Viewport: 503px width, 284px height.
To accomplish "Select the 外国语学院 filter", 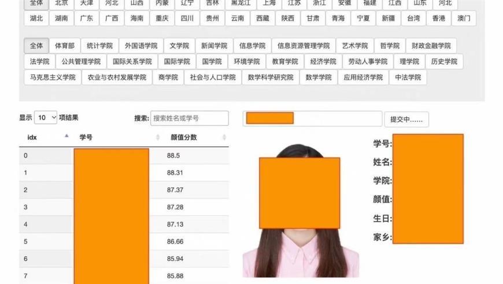I will click(x=141, y=46).
